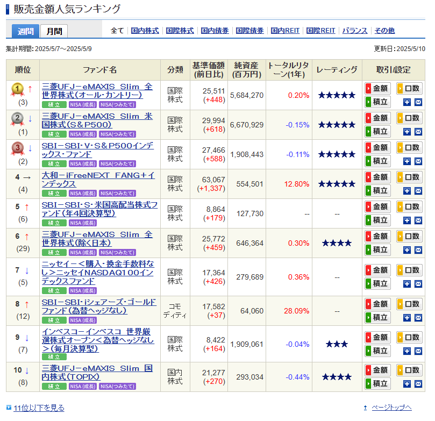Viewport: 435px width, 421px height.
Task: Open the eMAXIS Slim 全世界株式(除く日本) fund page
Action: pos(97,239)
